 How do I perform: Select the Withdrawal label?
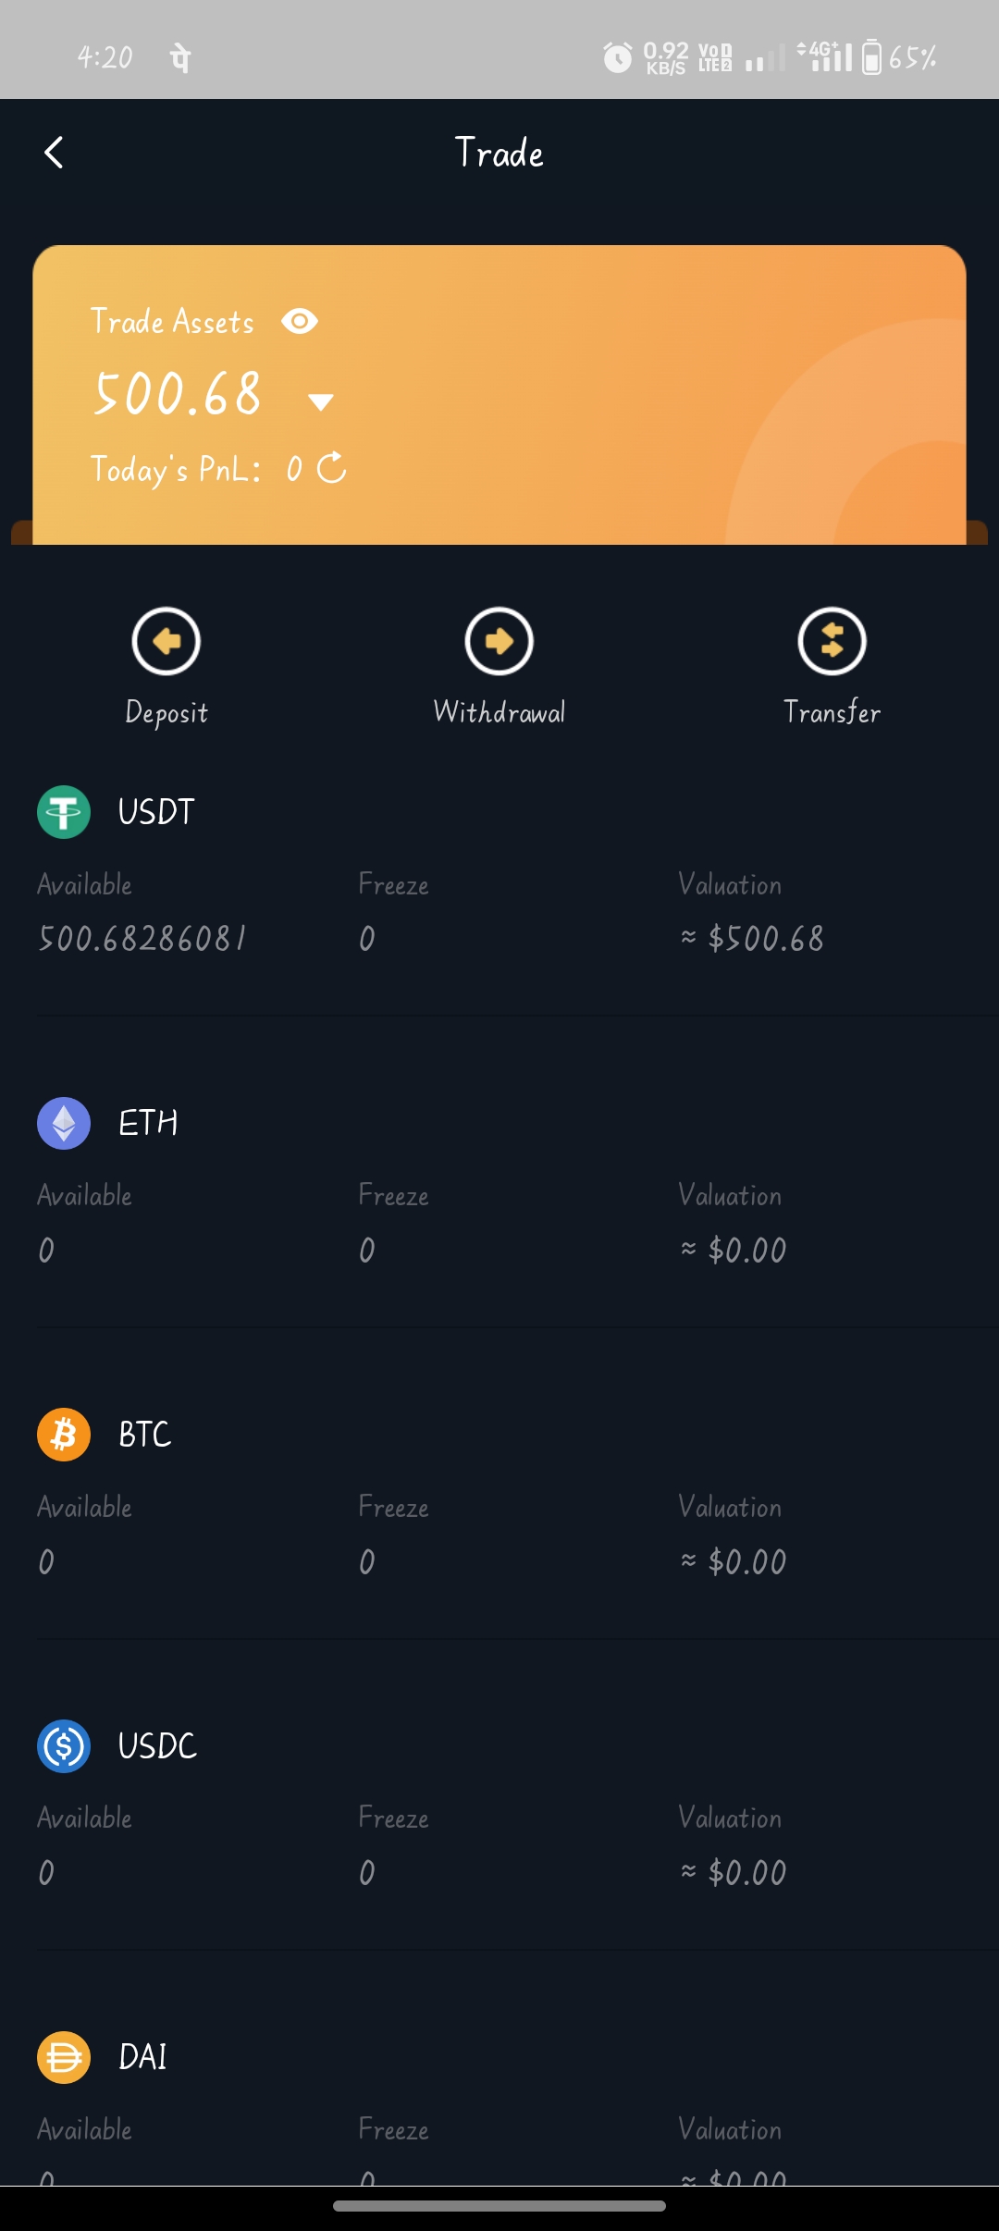pyautogui.click(x=499, y=712)
